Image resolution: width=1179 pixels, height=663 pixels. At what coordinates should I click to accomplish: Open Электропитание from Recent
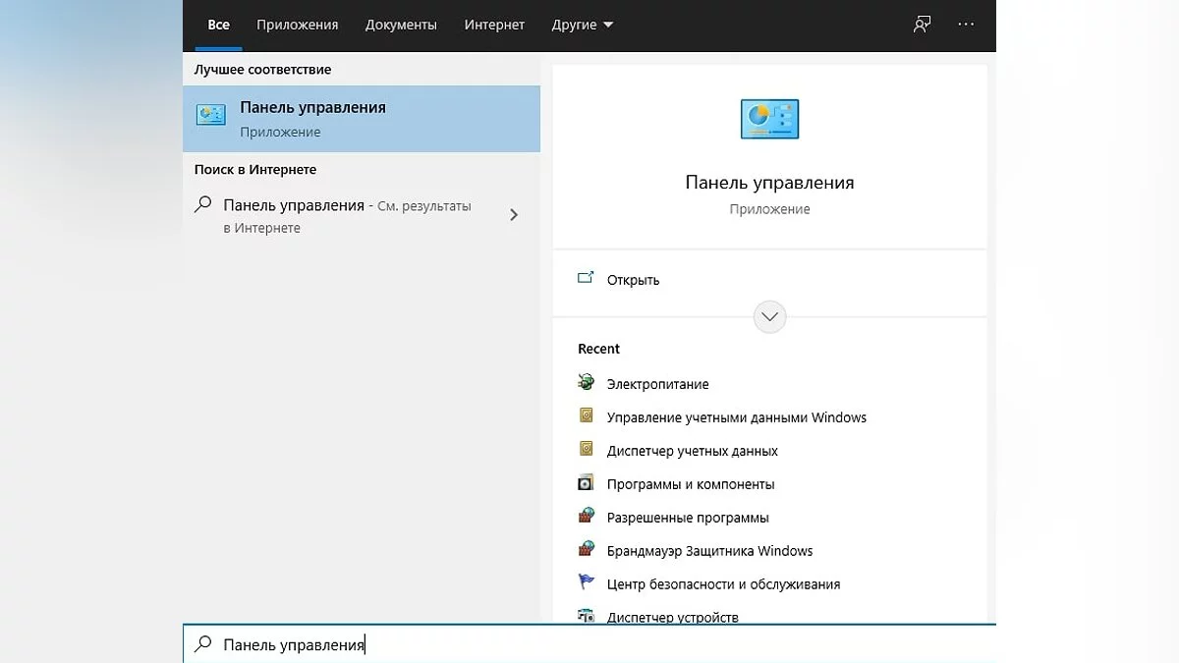657,384
